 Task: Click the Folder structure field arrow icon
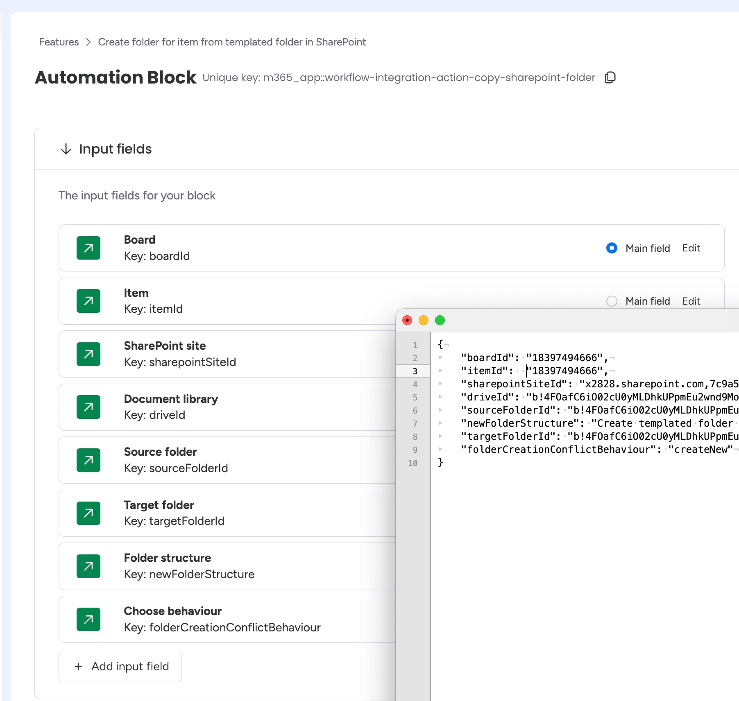[88, 566]
